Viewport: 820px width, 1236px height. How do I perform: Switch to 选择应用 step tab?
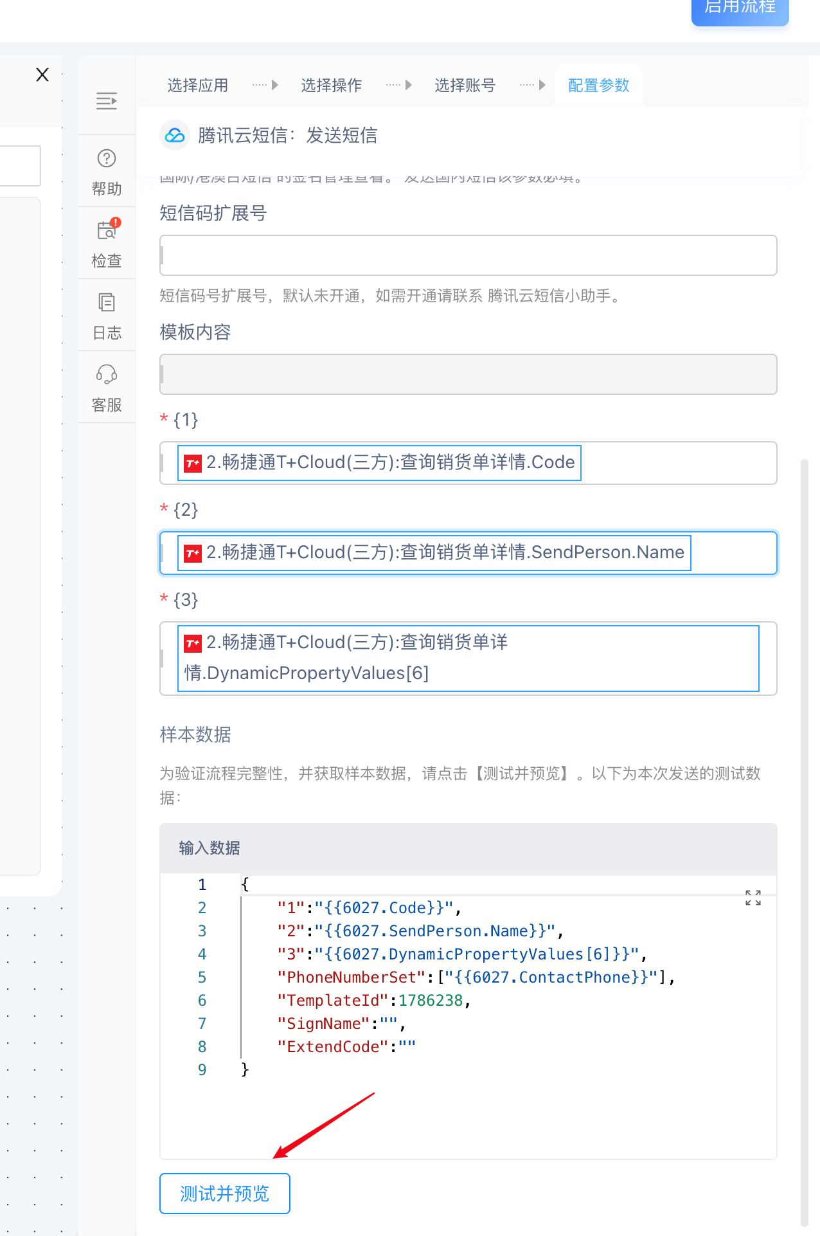[198, 86]
